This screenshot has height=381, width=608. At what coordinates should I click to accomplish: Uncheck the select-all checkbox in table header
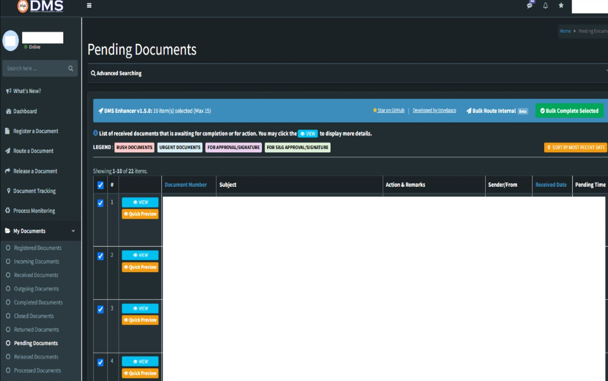coord(100,185)
